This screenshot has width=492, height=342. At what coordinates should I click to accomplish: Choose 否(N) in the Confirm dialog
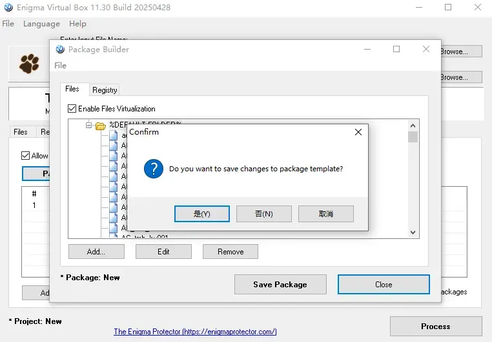(x=264, y=214)
